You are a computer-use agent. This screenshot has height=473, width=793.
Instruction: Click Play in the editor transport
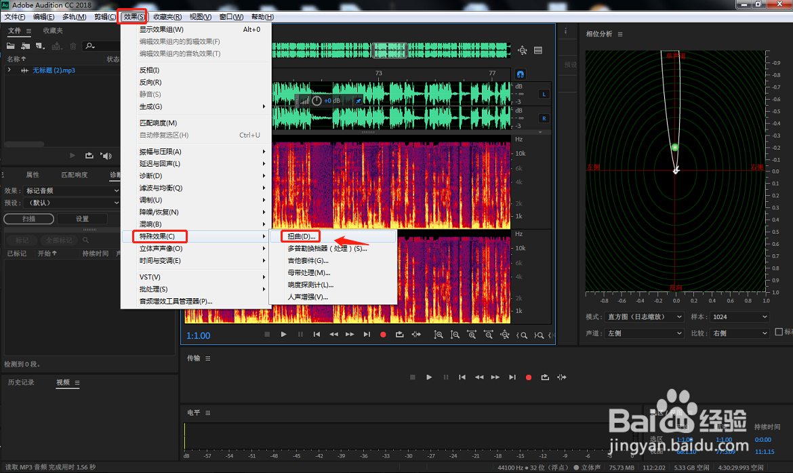point(284,334)
